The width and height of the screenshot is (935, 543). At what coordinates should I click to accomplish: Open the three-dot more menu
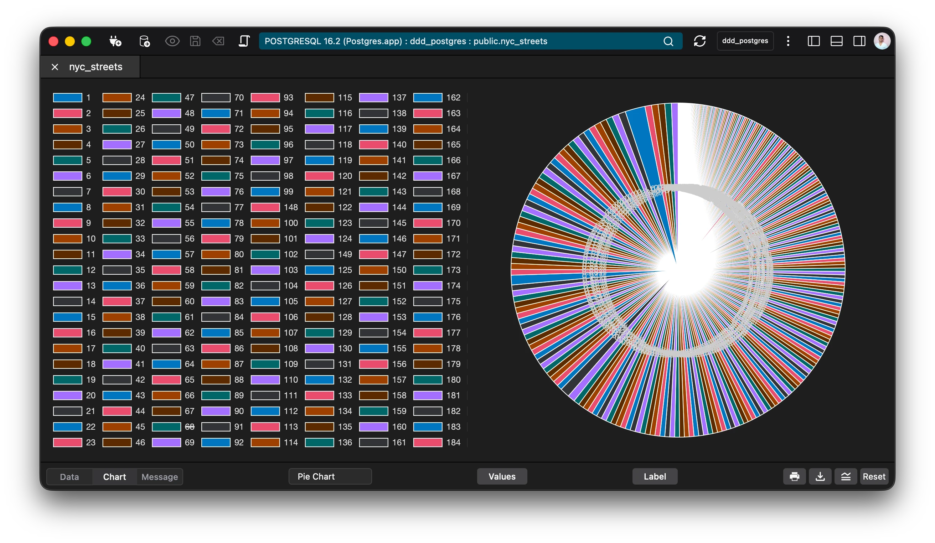788,41
